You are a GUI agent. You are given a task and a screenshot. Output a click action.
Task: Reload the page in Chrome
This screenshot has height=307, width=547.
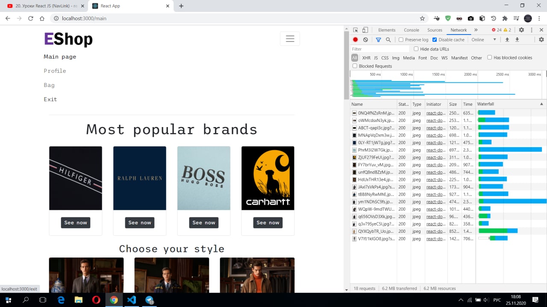[30, 18]
